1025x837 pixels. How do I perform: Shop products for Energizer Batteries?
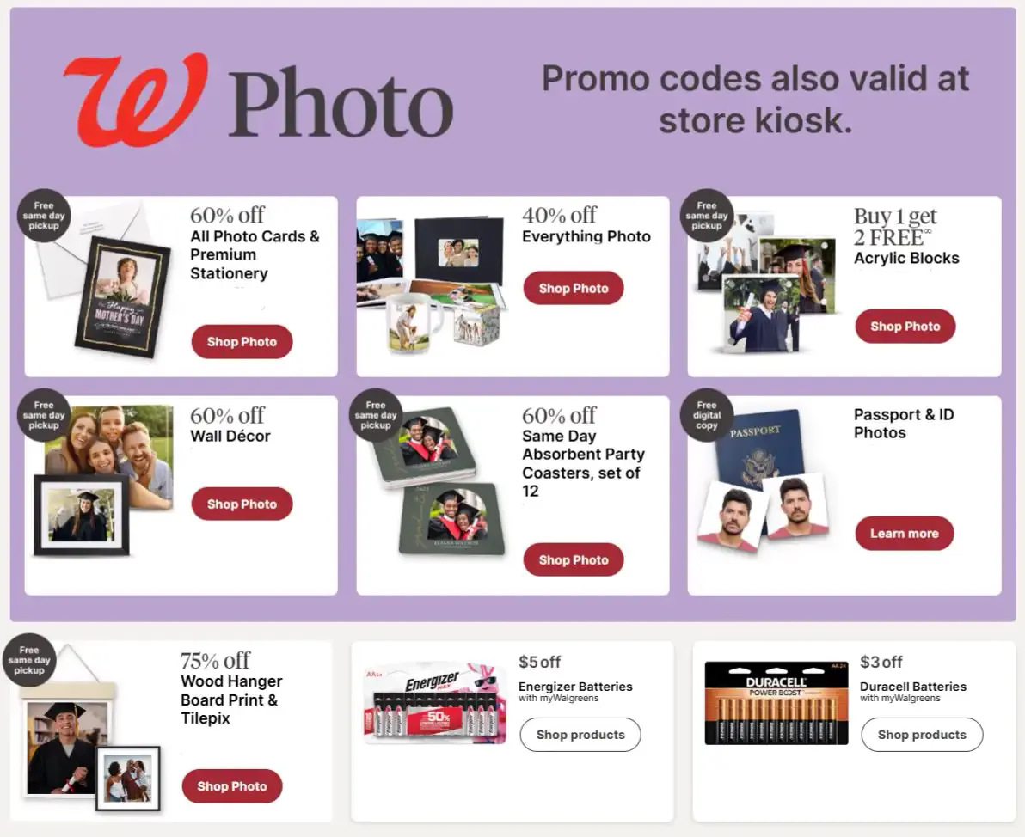click(x=580, y=735)
